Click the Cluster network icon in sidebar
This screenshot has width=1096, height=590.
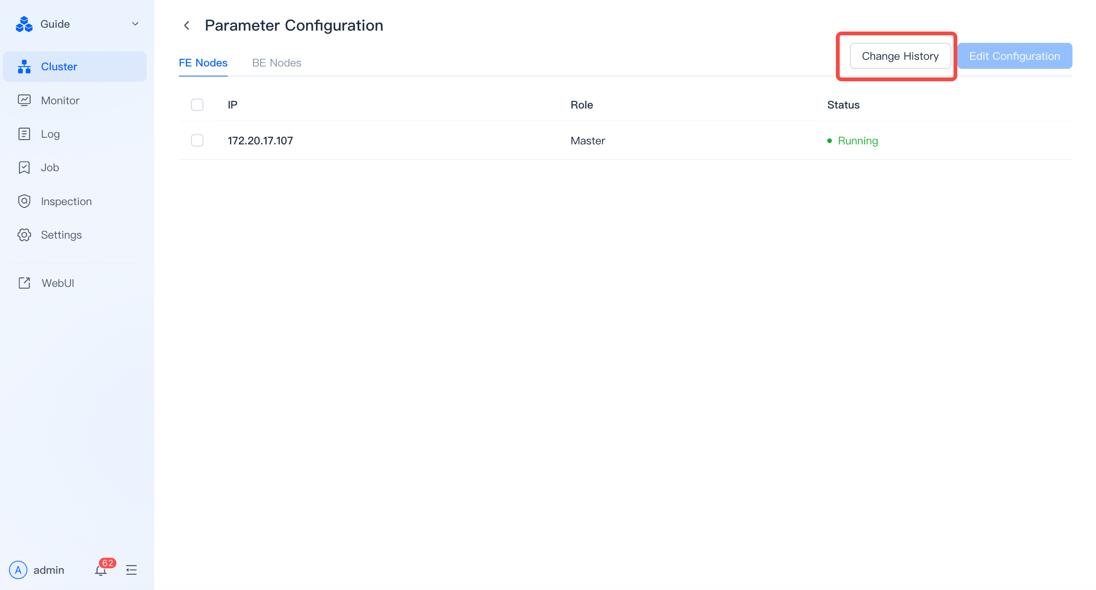tap(24, 66)
